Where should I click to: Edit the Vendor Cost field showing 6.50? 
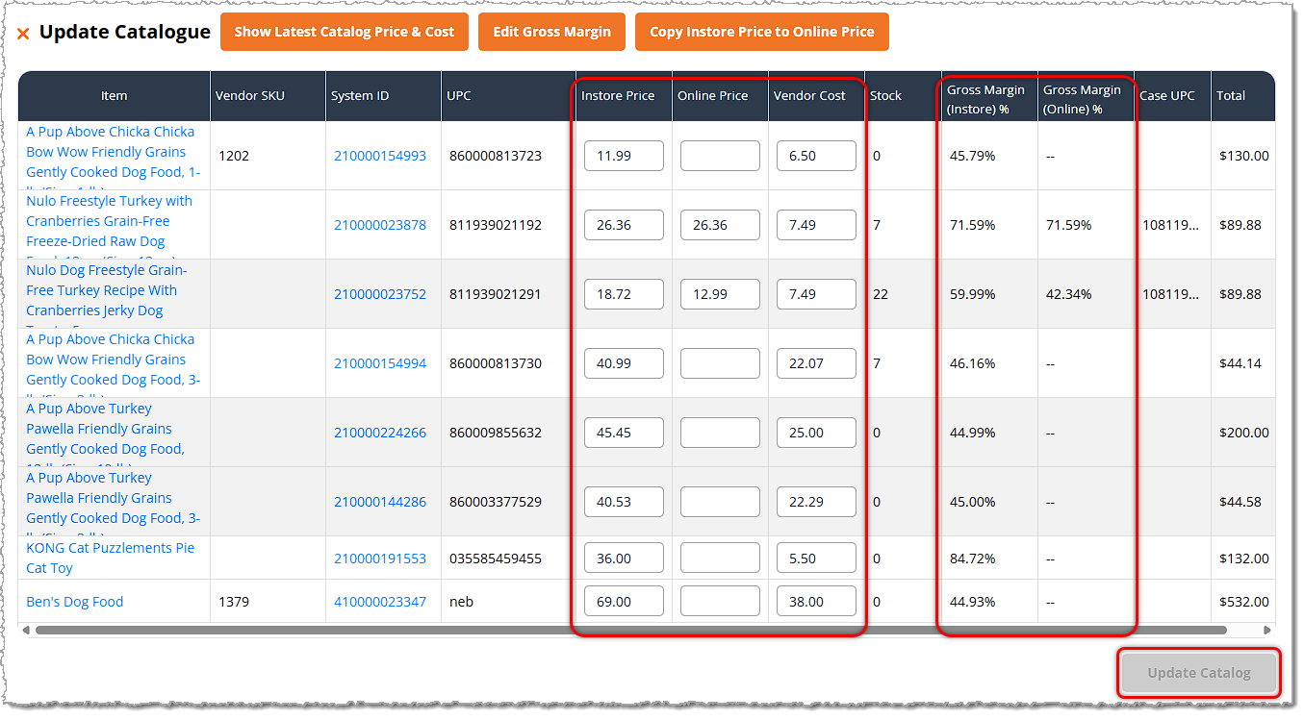pos(816,156)
